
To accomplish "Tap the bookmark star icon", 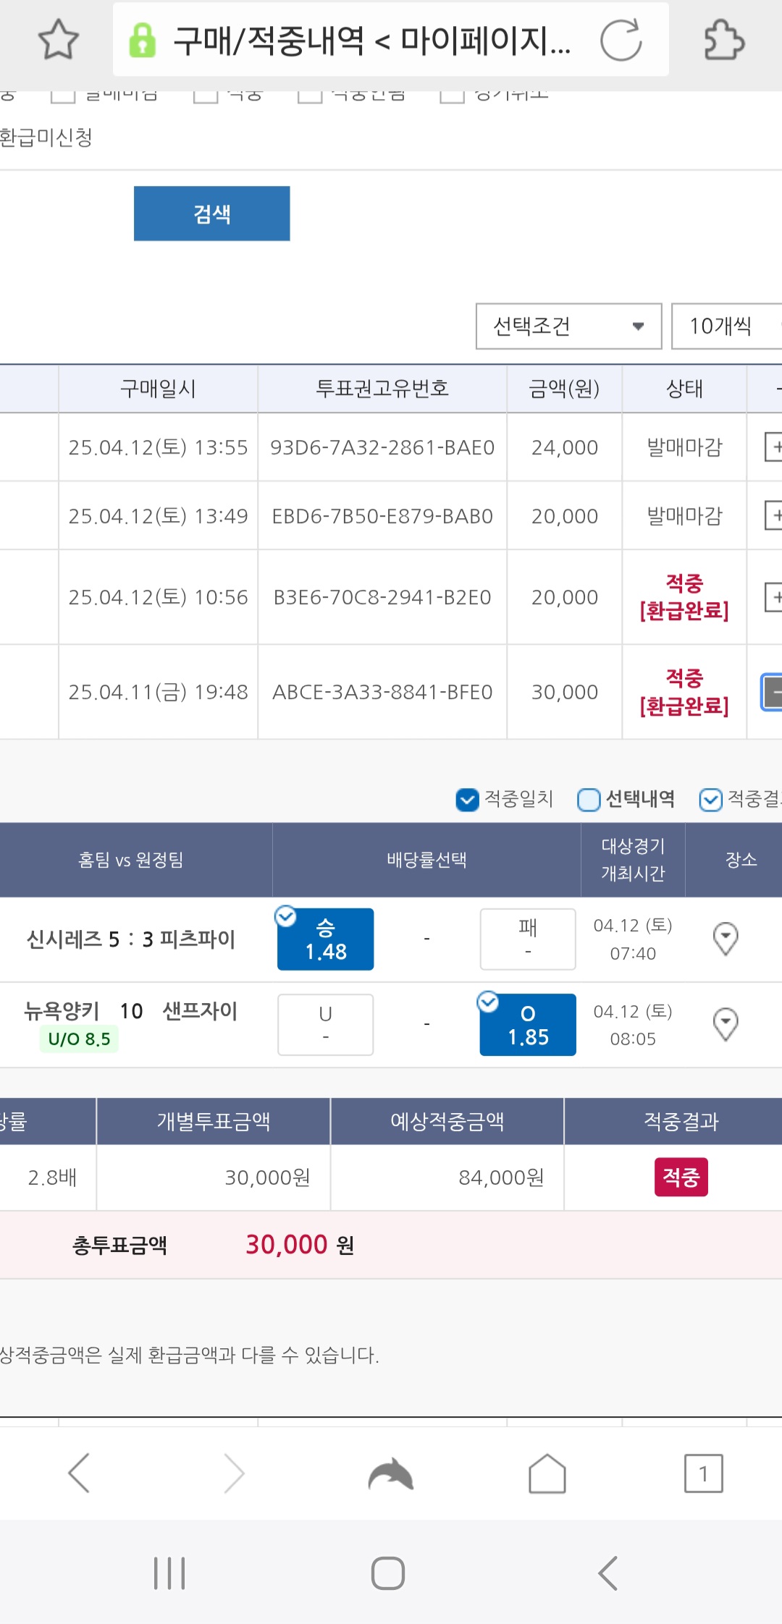I will 58,40.
